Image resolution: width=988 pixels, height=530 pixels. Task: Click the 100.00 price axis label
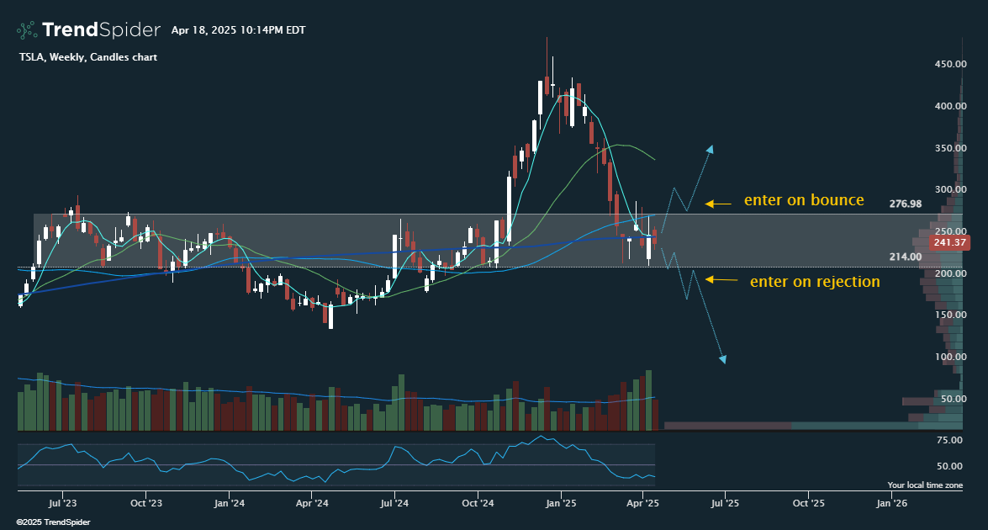[951, 357]
